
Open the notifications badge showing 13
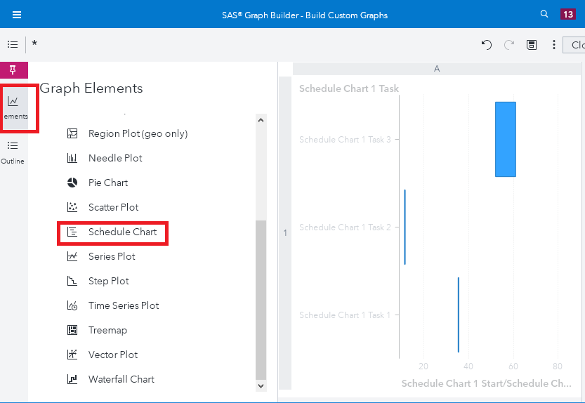click(567, 14)
